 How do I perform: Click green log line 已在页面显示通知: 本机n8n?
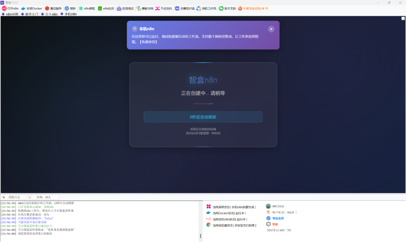(x=27, y=207)
